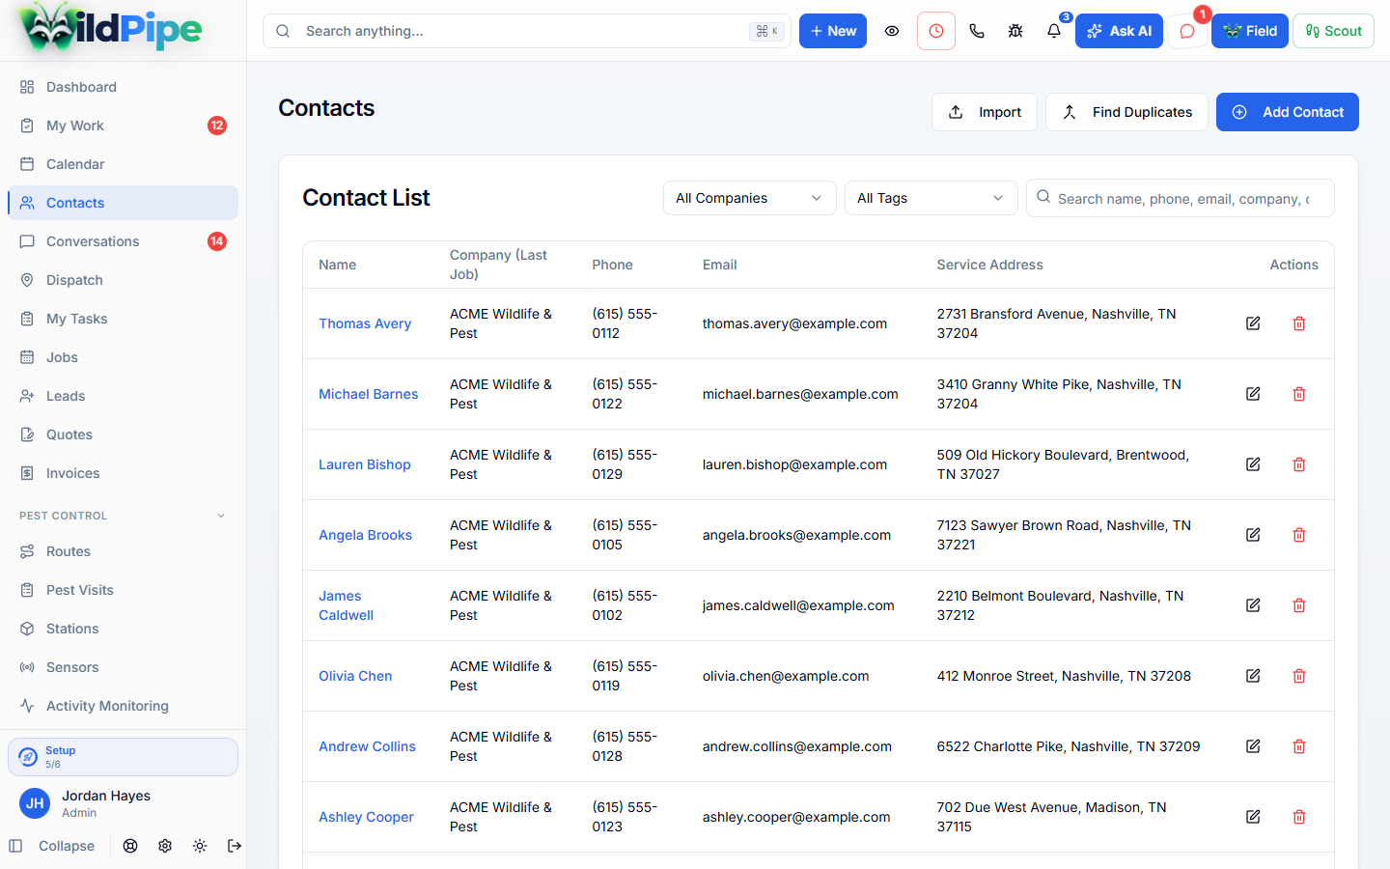Open the All Companies dropdown
1390x869 pixels.
click(x=749, y=198)
